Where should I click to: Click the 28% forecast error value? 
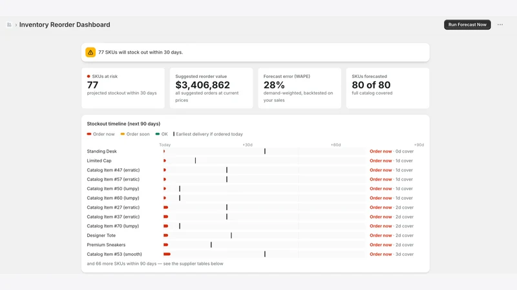(x=274, y=85)
